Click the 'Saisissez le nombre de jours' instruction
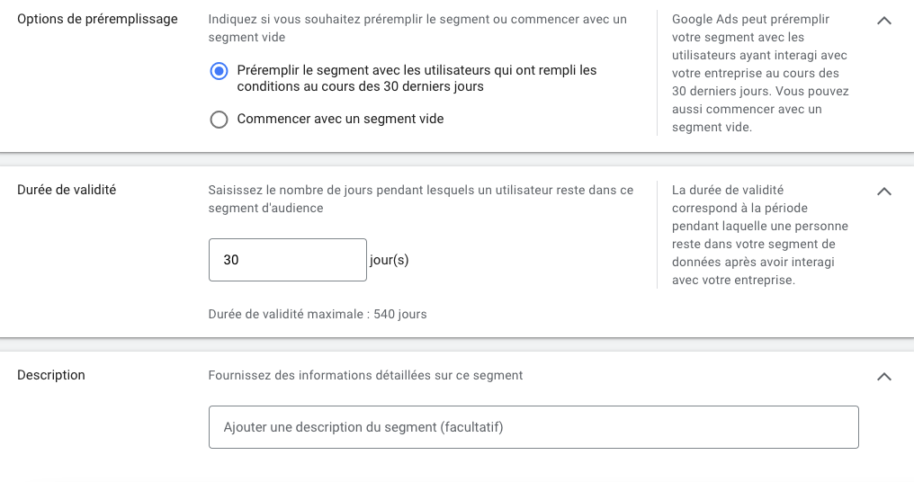 420,190
